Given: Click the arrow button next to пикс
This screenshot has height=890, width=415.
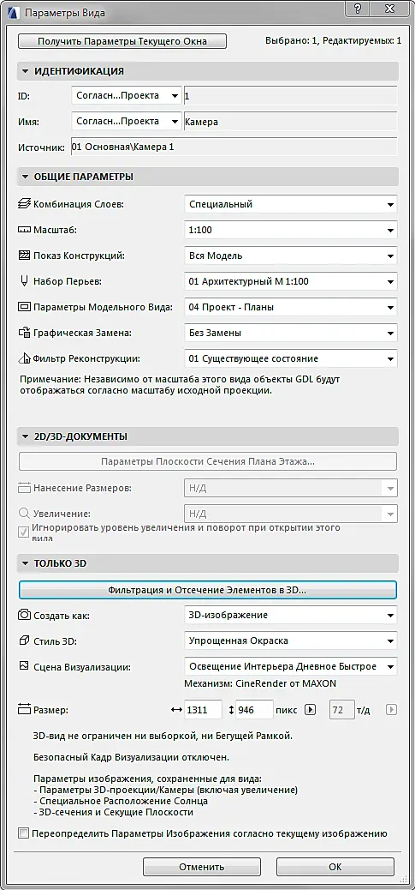Looking at the screenshot, I should (x=310, y=709).
